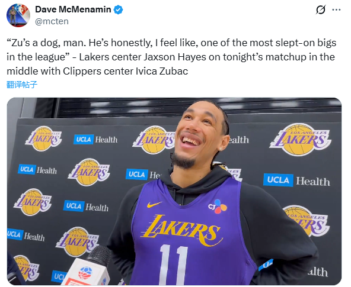The width and height of the screenshot is (351, 287).
Task: Select the tweet text about Ivica Zubac
Action: (171, 57)
